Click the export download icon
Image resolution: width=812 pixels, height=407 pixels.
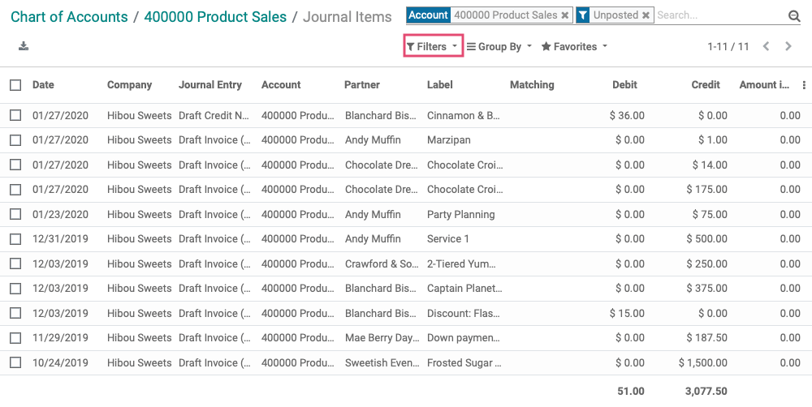pos(24,46)
